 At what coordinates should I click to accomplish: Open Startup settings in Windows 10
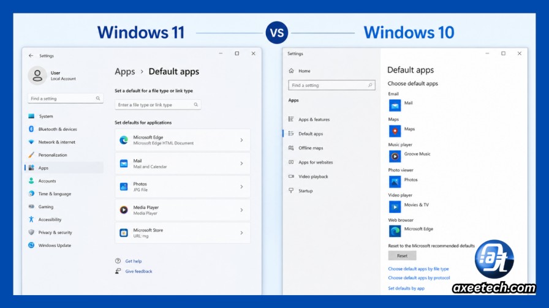(x=305, y=191)
